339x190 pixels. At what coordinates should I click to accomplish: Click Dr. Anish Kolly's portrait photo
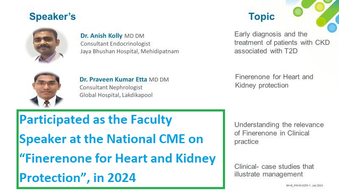[x=47, y=45]
